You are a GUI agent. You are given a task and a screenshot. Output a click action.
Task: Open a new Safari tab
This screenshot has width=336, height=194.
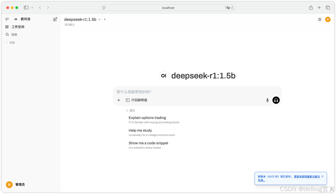click(x=319, y=8)
